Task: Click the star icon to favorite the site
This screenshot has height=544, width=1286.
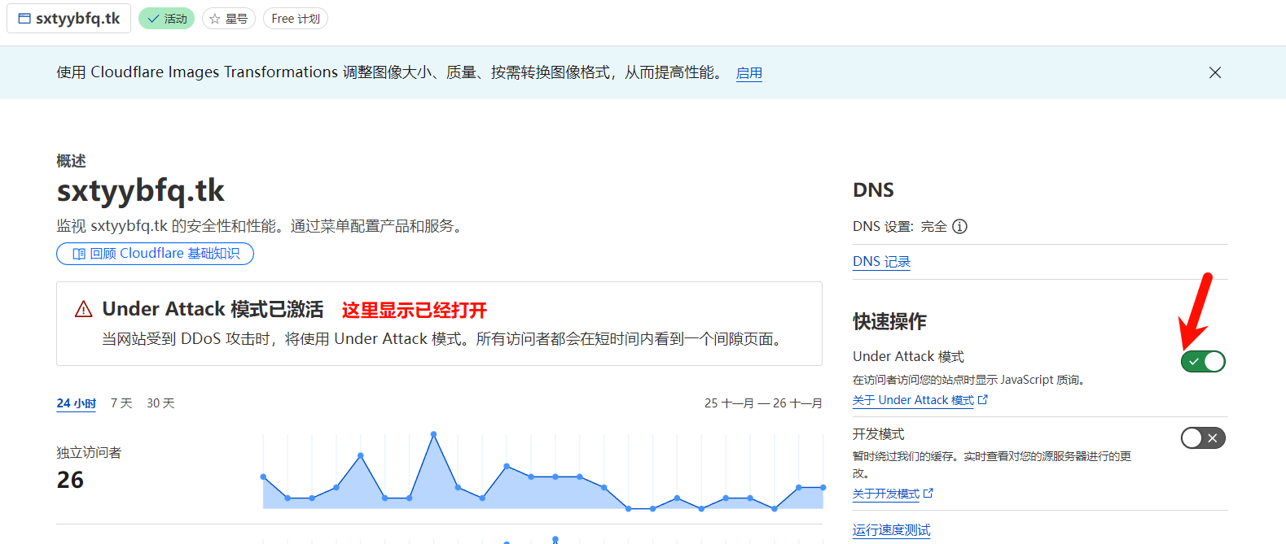Action: (215, 19)
